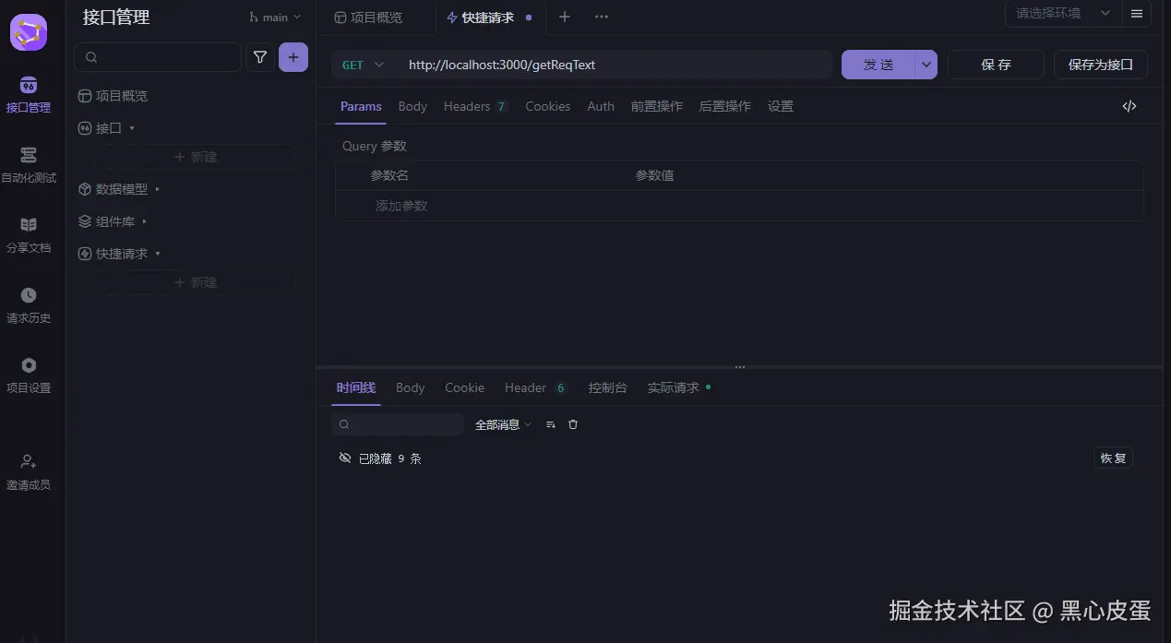This screenshot has height=643, width=1171.
Task: Click the 发送 button to send request
Action: click(878, 64)
